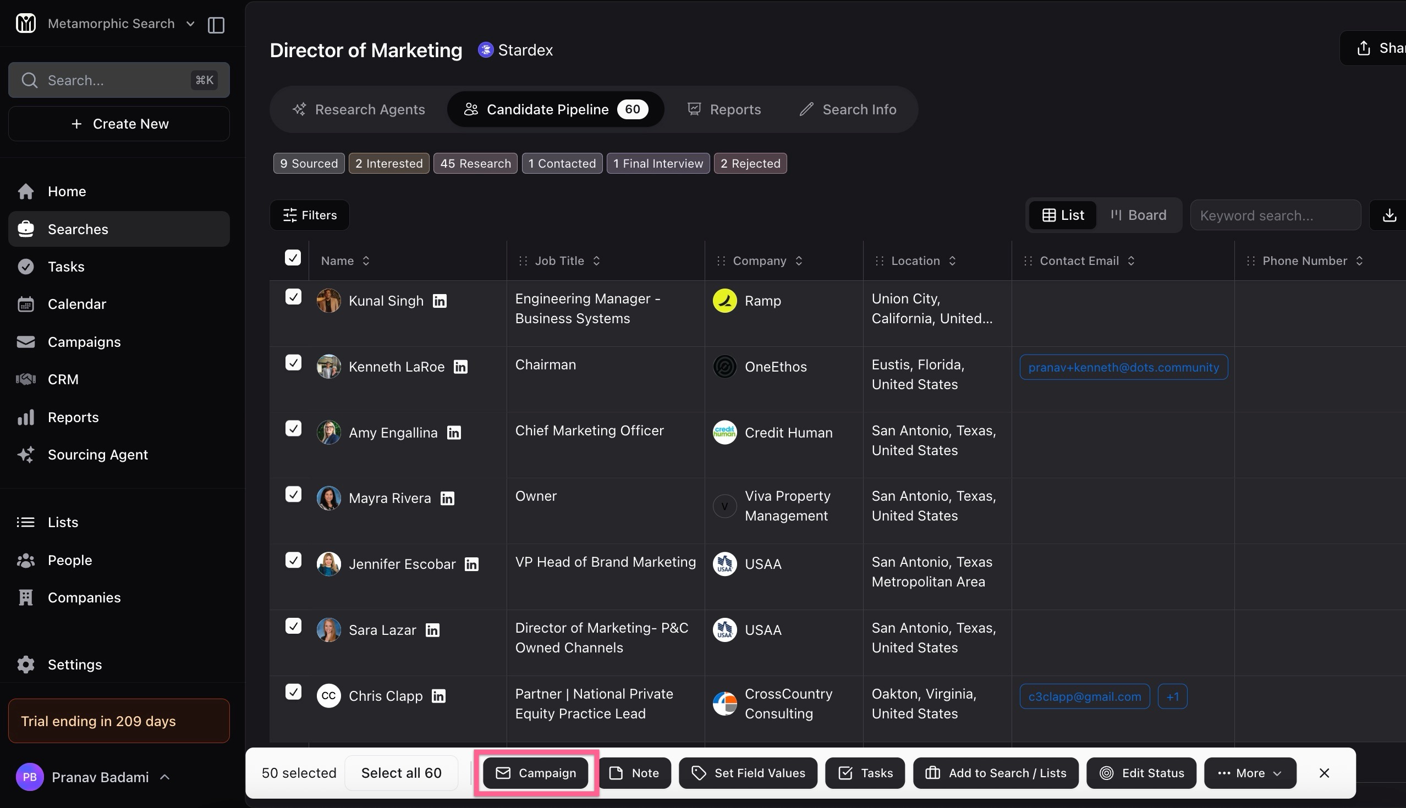Open the Reports tab in the search
Viewport: 1406px width, 808px height.
724,109
